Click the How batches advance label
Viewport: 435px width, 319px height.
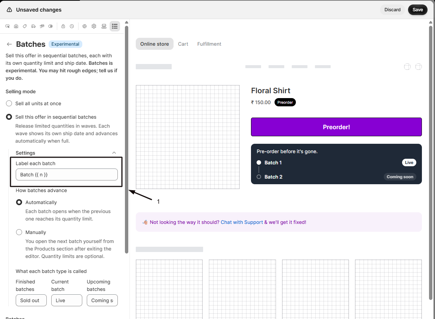coord(41,191)
